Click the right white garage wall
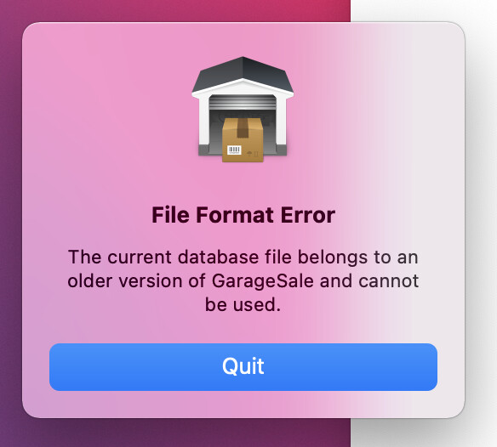The width and height of the screenshot is (497, 447). [x=282, y=123]
